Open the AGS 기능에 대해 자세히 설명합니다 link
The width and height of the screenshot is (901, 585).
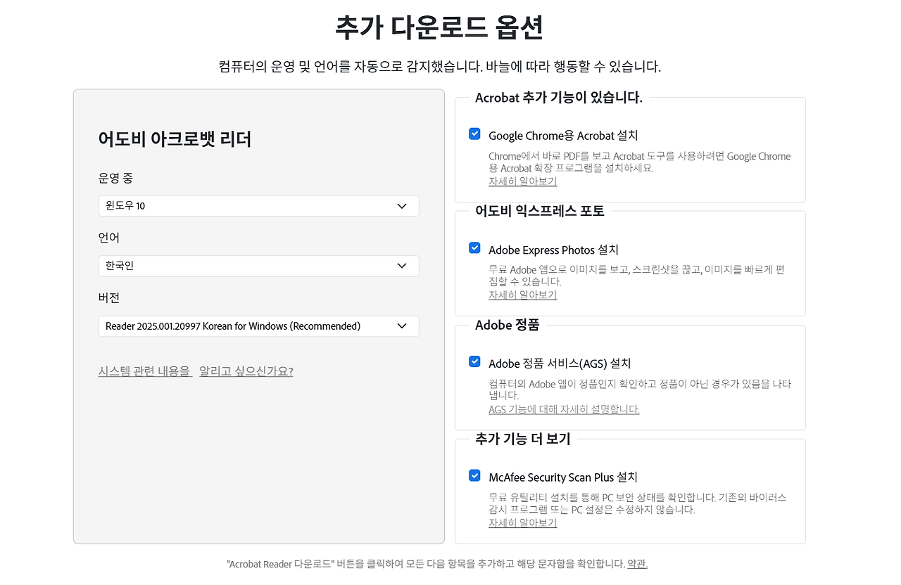[x=564, y=409]
